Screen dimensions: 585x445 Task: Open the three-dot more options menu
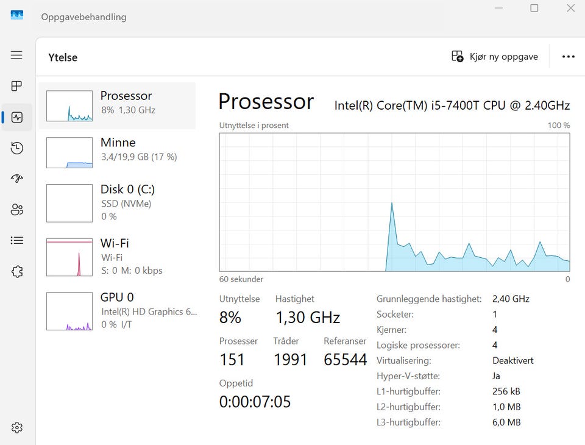point(568,57)
